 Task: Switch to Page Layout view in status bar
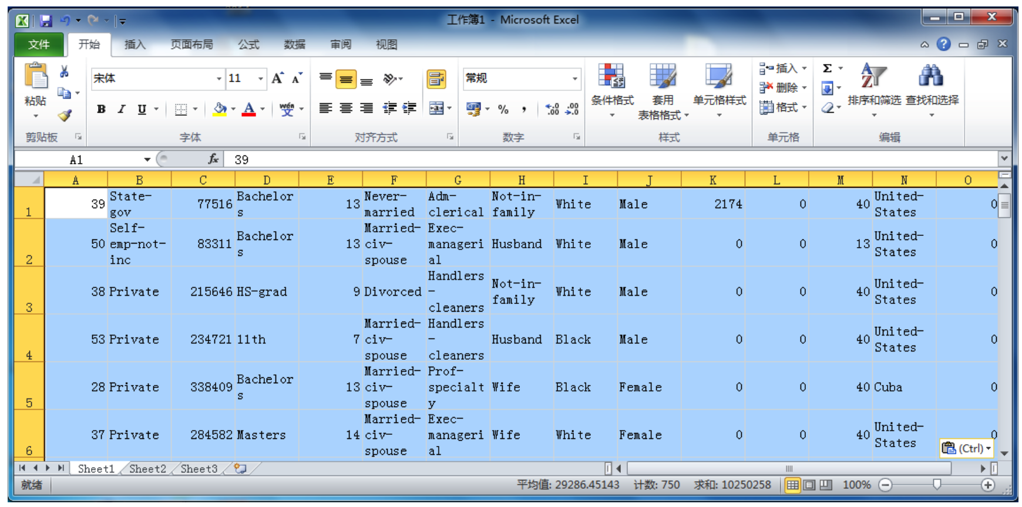809,485
